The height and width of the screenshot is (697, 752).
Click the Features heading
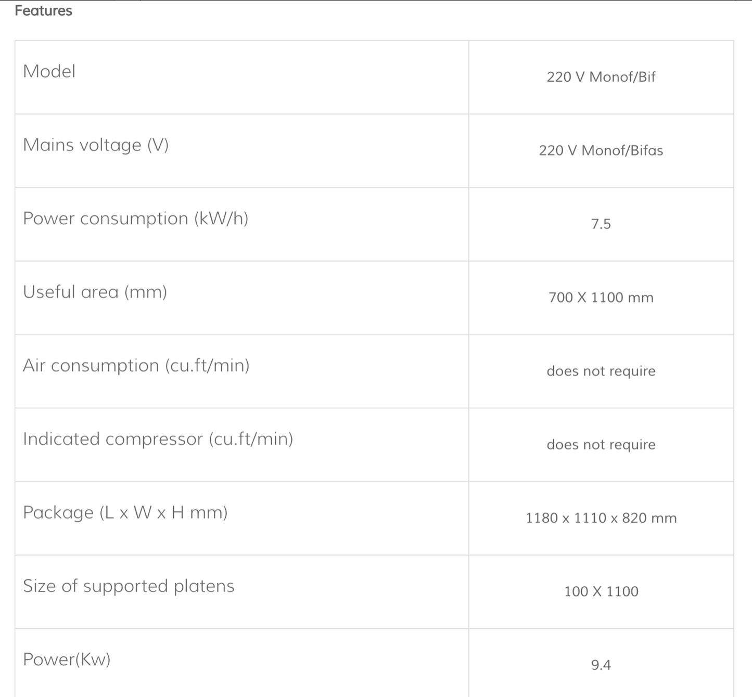click(x=43, y=11)
